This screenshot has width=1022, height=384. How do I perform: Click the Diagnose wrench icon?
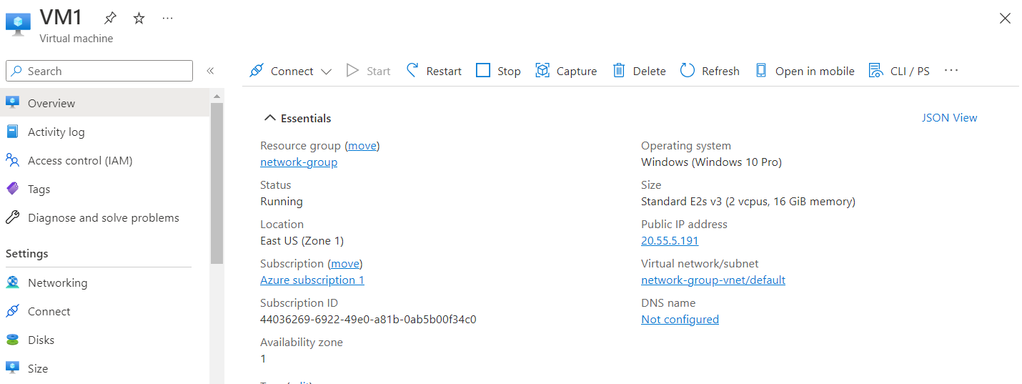(x=12, y=217)
